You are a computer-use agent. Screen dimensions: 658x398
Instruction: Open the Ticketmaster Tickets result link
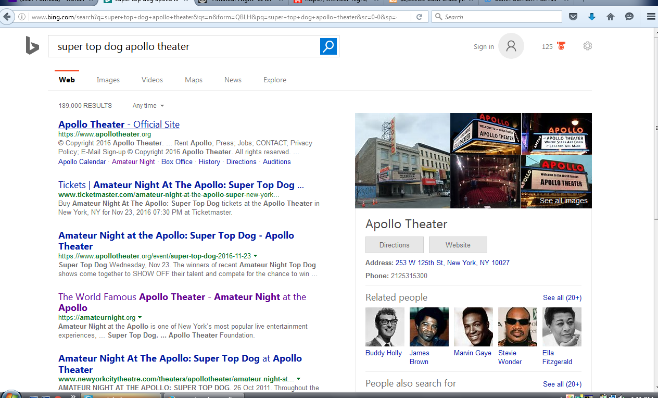click(x=181, y=184)
